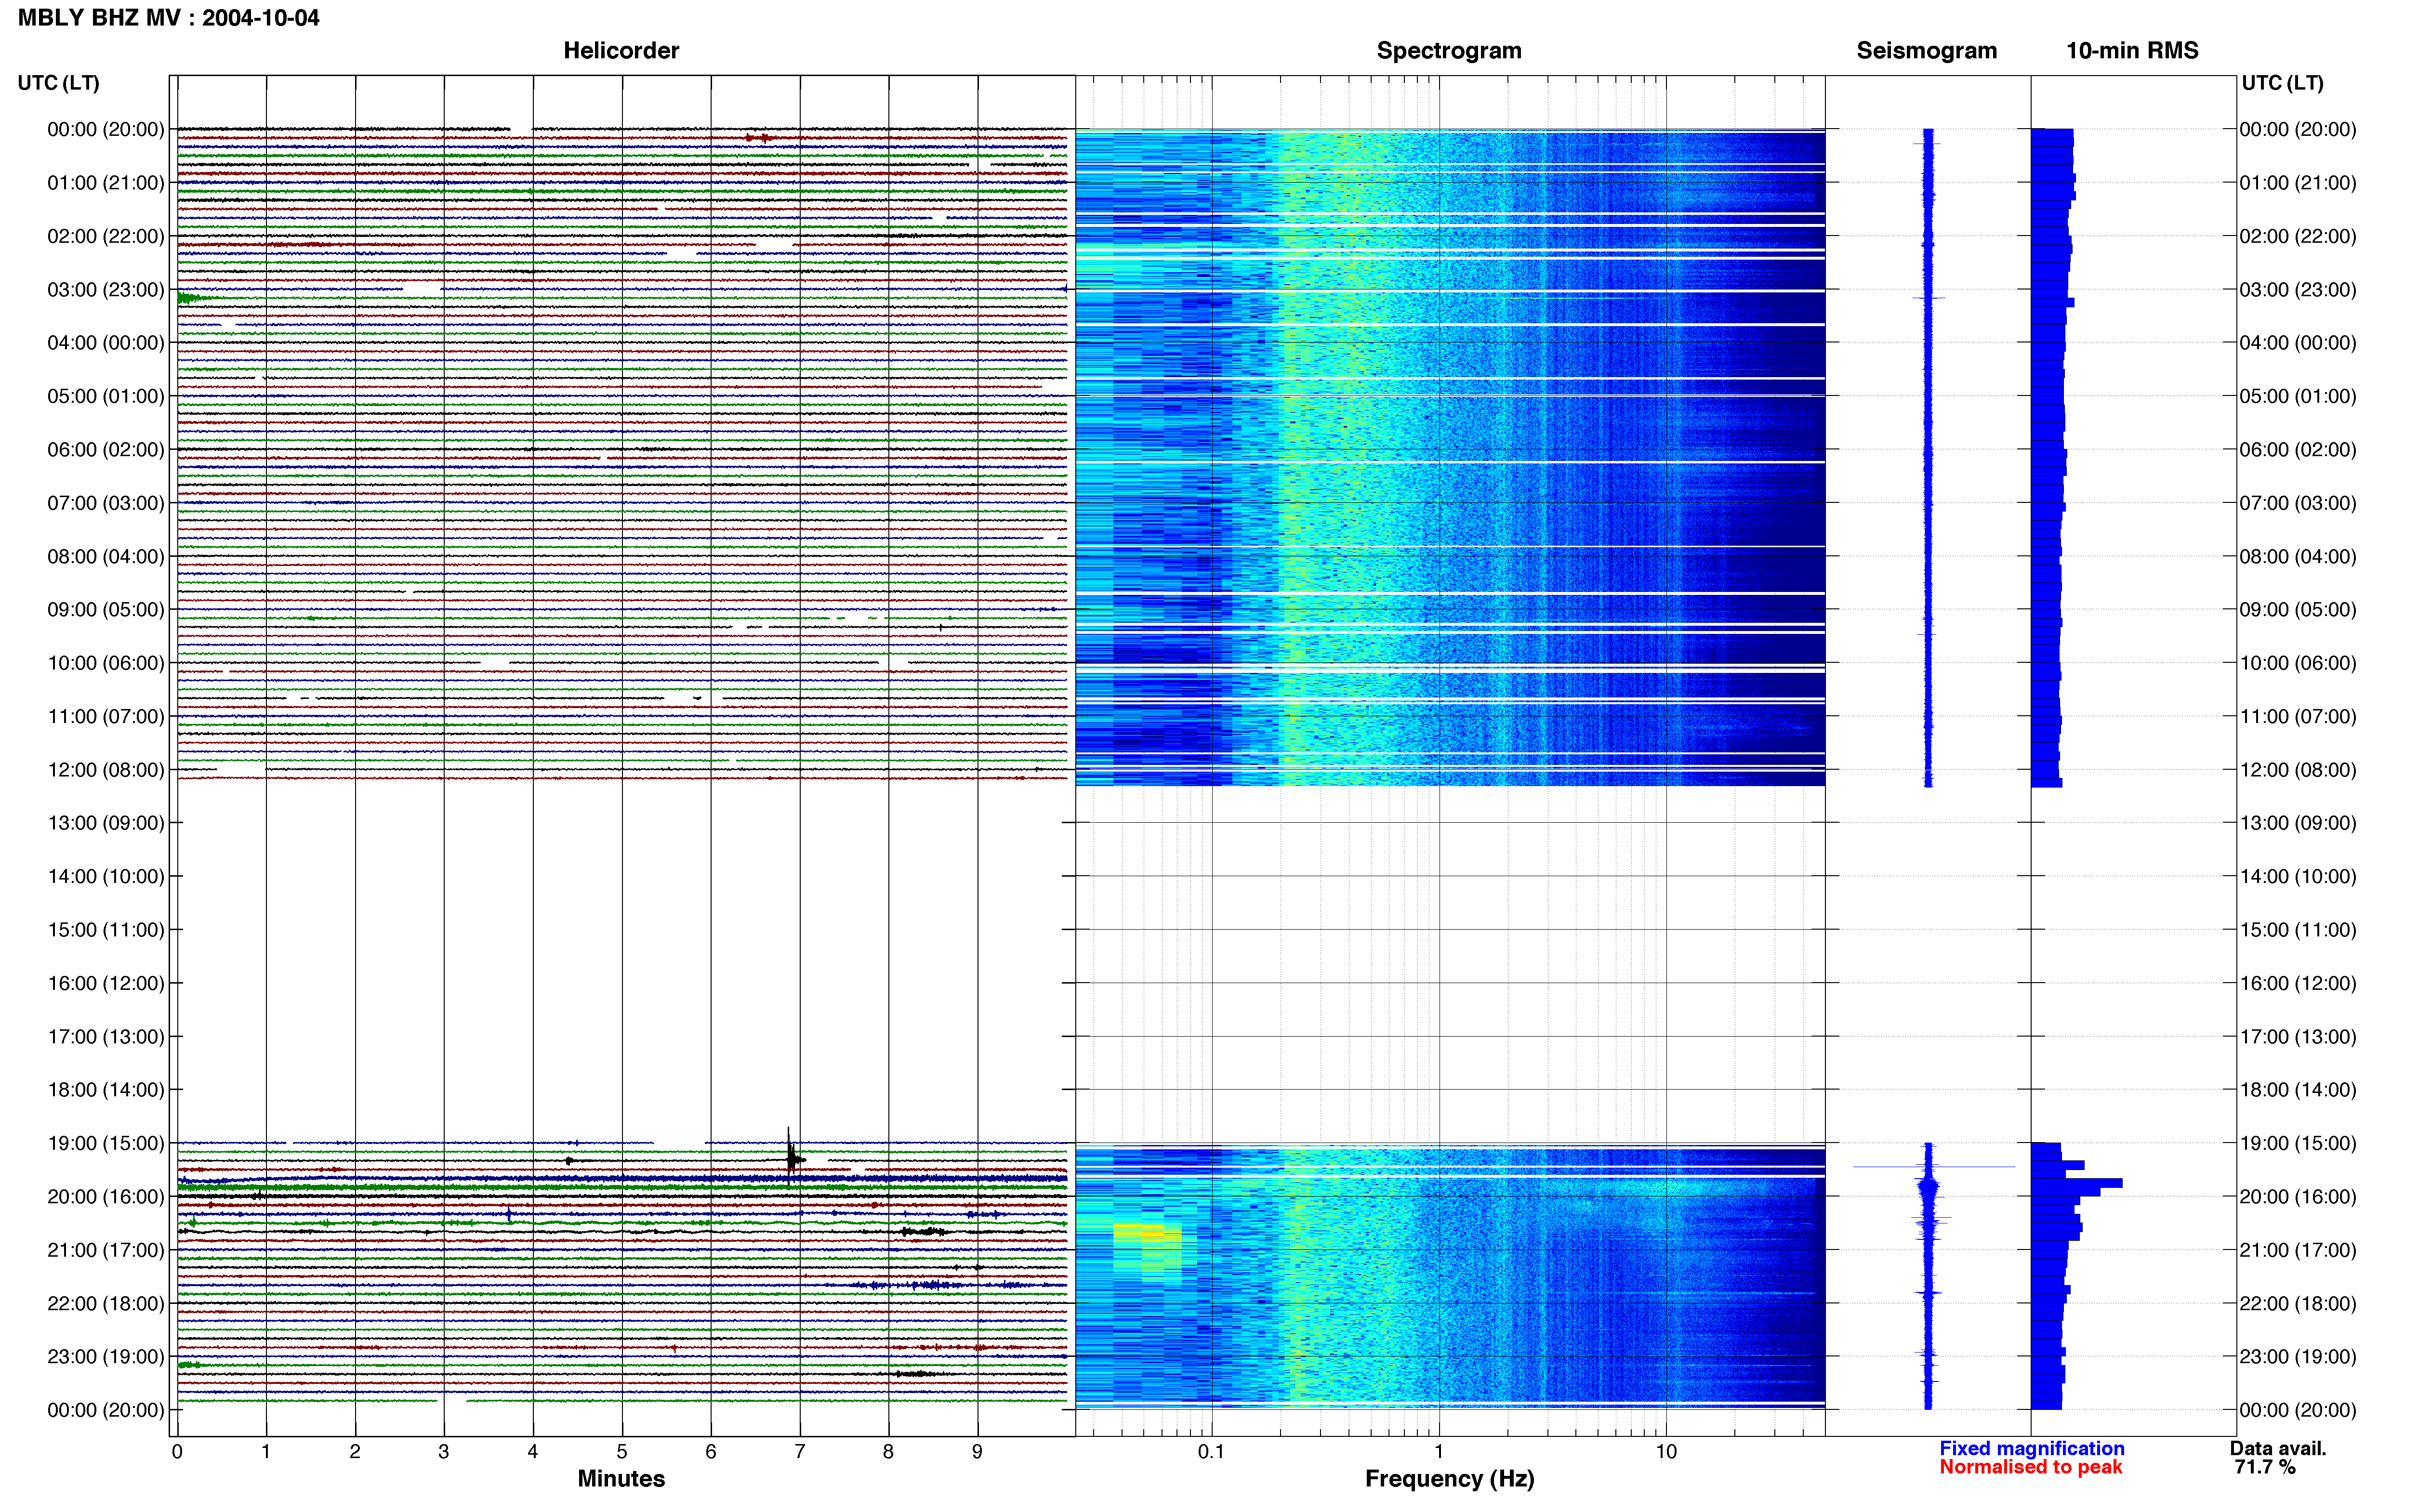The image size is (2418, 1512).
Task: Click the red 'Normalised to peak' legend text
Action: click(2031, 1467)
